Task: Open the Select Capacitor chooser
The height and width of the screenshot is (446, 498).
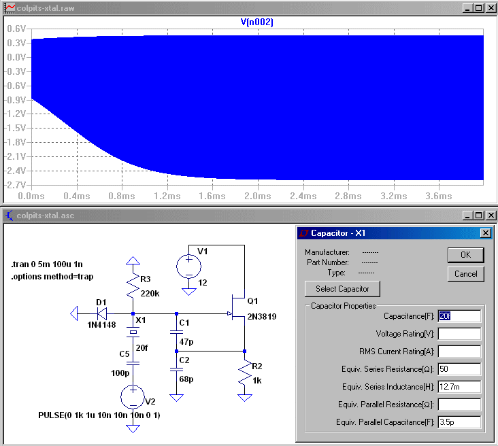Action: click(342, 289)
